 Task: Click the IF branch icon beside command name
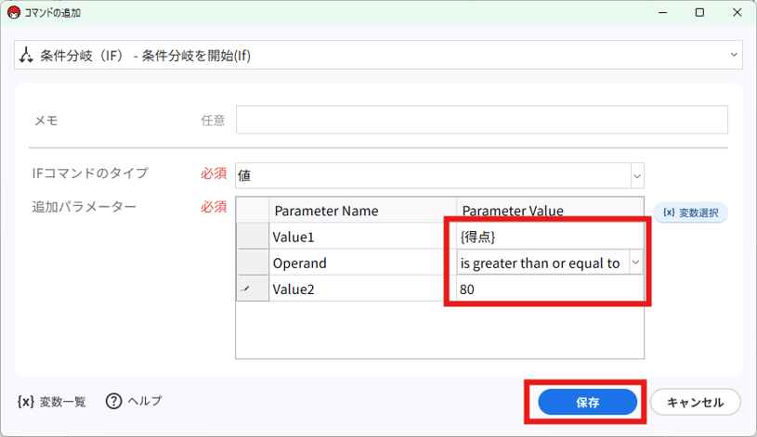(x=26, y=55)
